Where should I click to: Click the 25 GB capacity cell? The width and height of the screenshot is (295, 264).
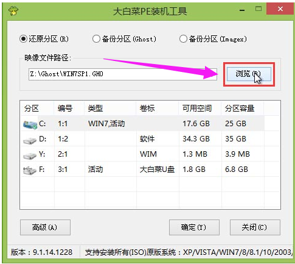[x=235, y=124]
